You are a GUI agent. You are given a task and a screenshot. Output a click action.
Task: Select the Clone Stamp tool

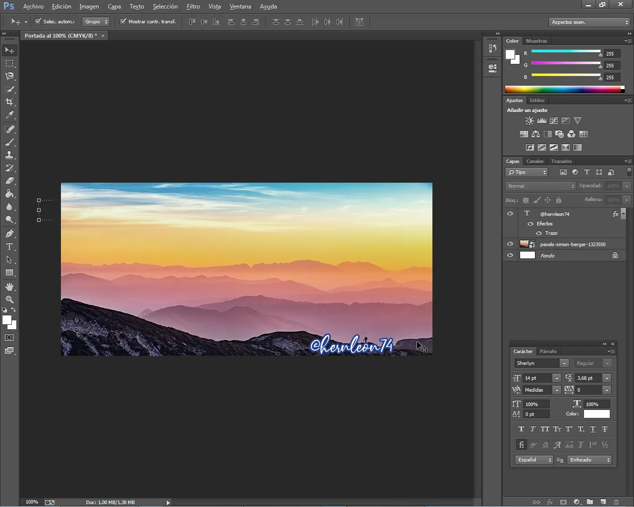(x=9, y=155)
